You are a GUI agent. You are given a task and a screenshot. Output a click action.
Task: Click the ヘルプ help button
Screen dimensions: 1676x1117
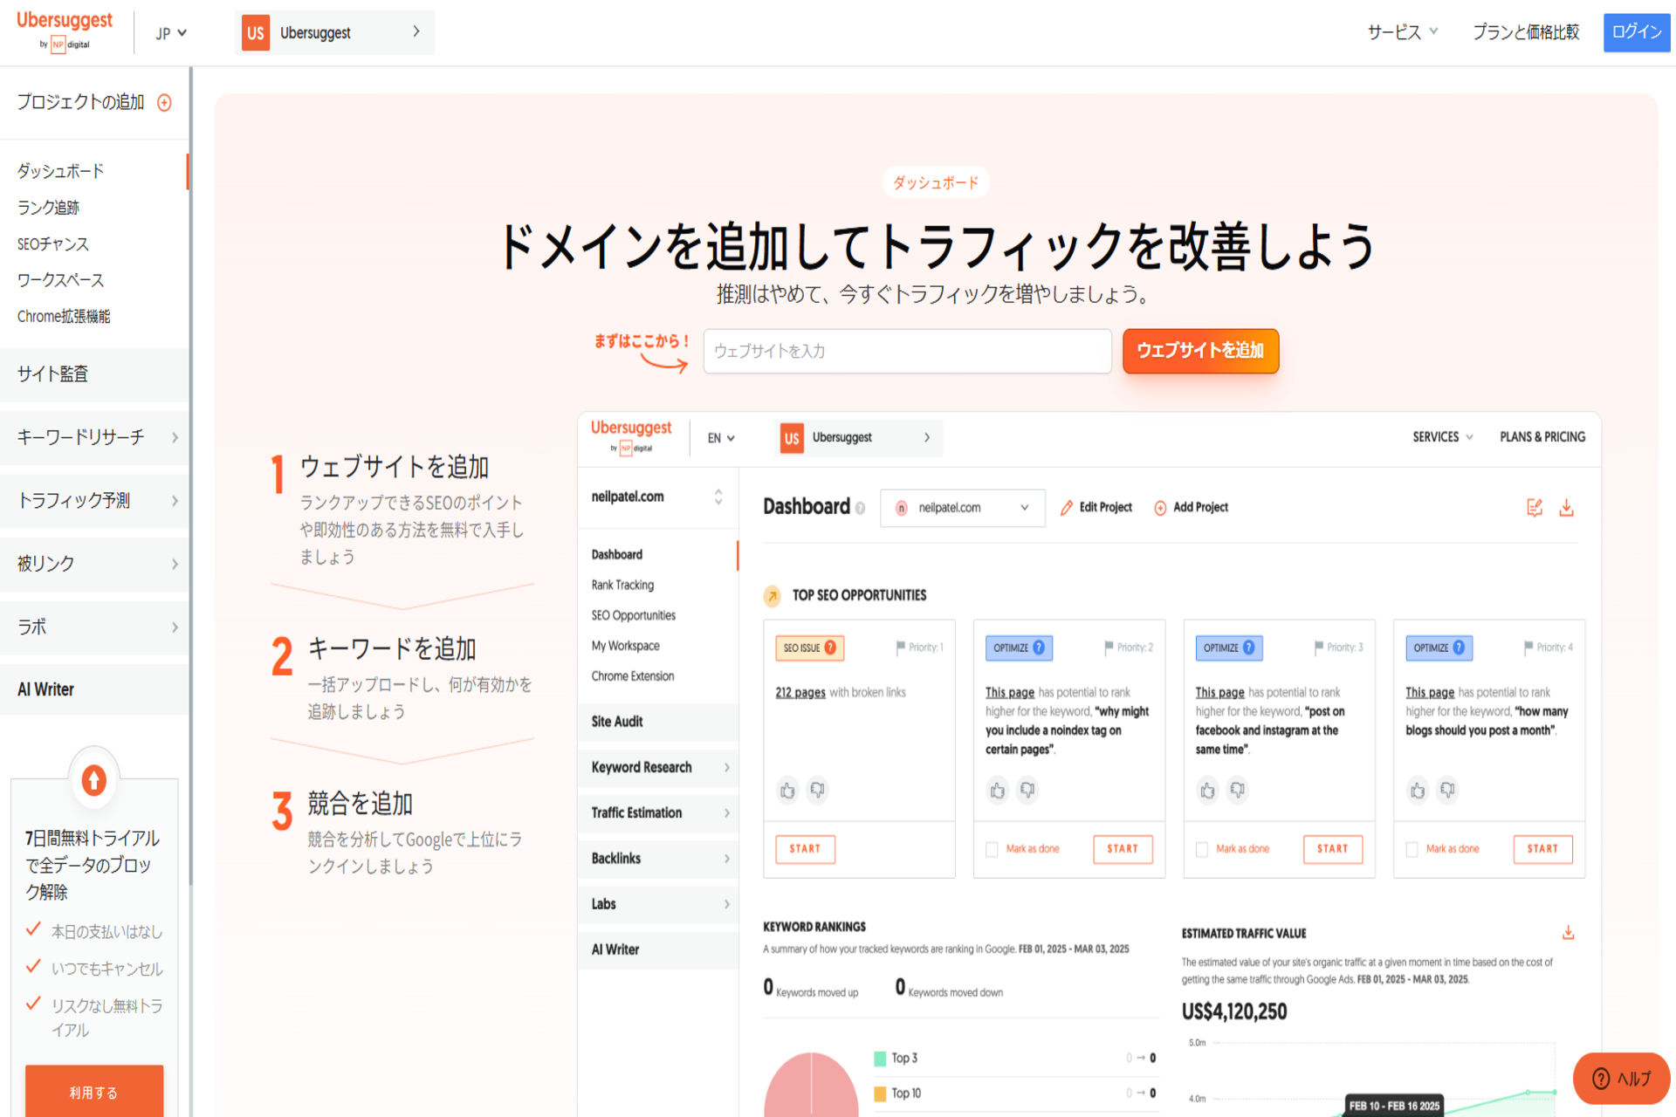1621,1079
